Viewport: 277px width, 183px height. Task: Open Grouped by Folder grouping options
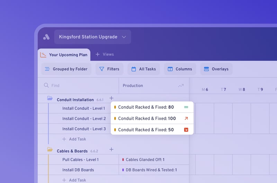pyautogui.click(x=66, y=69)
